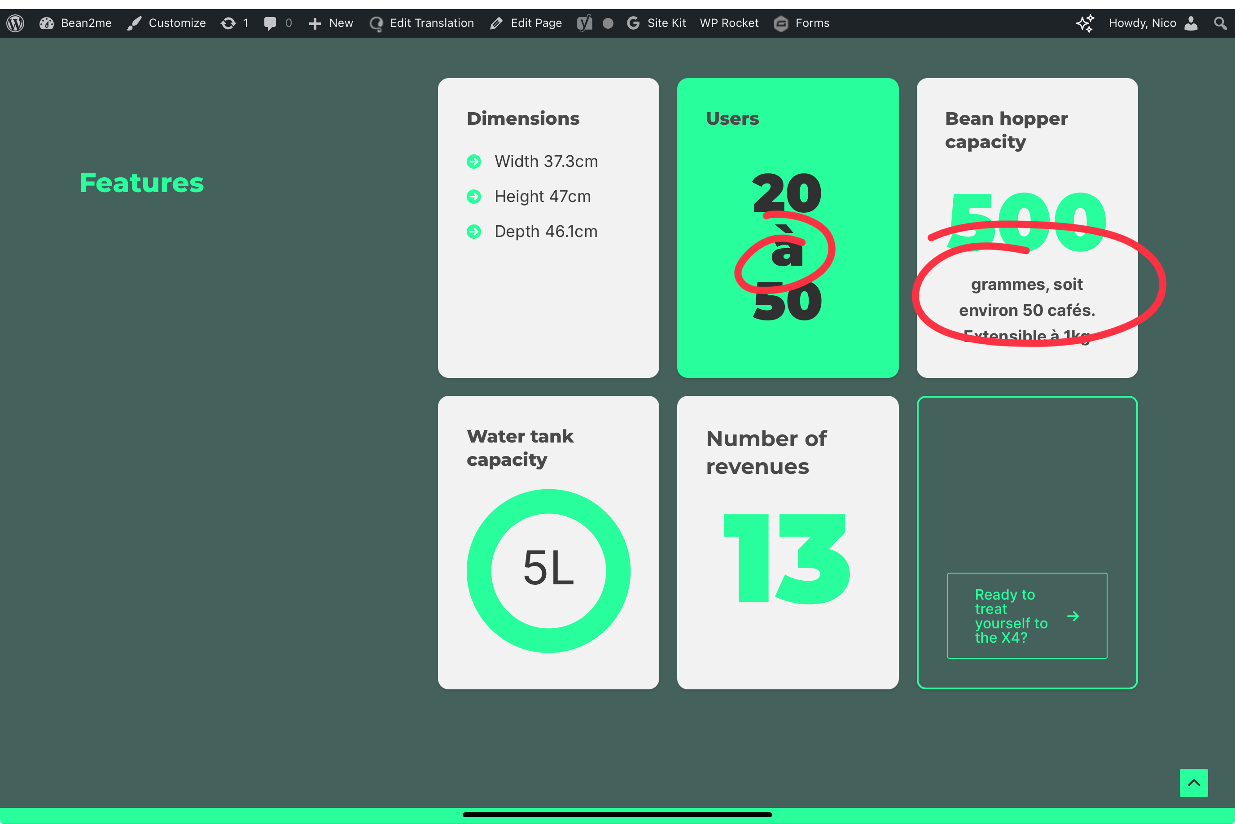This screenshot has height=824, width=1235.
Task: Click the Users card title
Action: click(732, 119)
